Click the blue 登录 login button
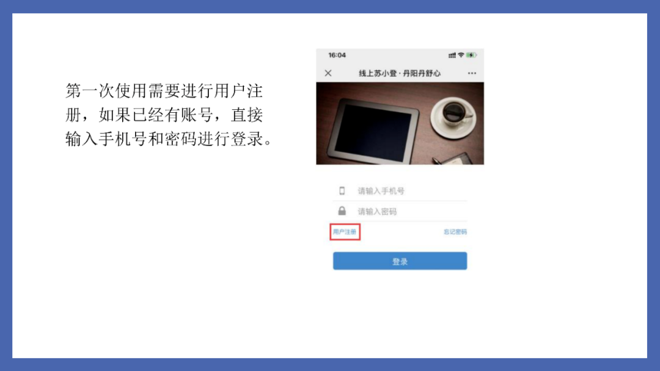The image size is (660, 371). [400, 261]
